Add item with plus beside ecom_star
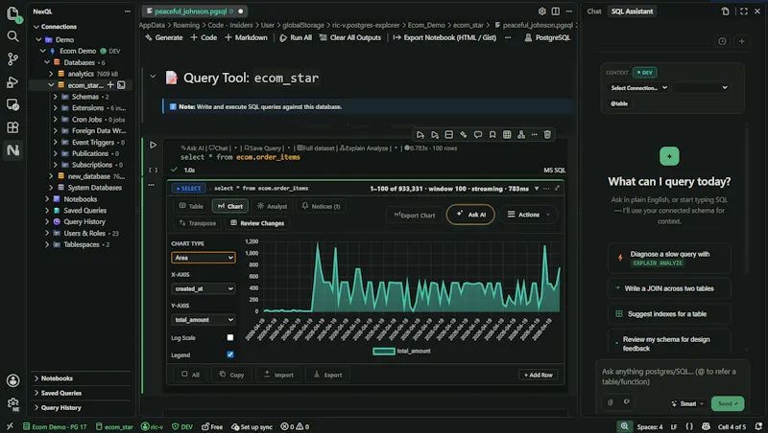This screenshot has width=768, height=433. pos(110,85)
